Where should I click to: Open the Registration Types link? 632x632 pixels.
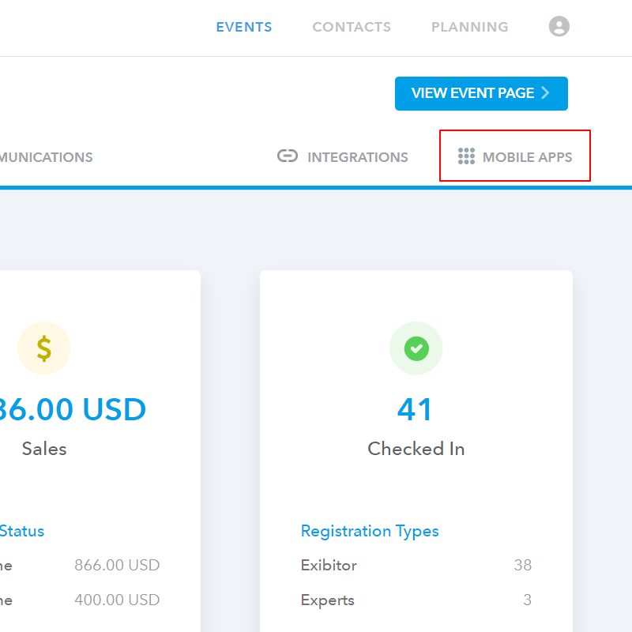click(x=370, y=531)
